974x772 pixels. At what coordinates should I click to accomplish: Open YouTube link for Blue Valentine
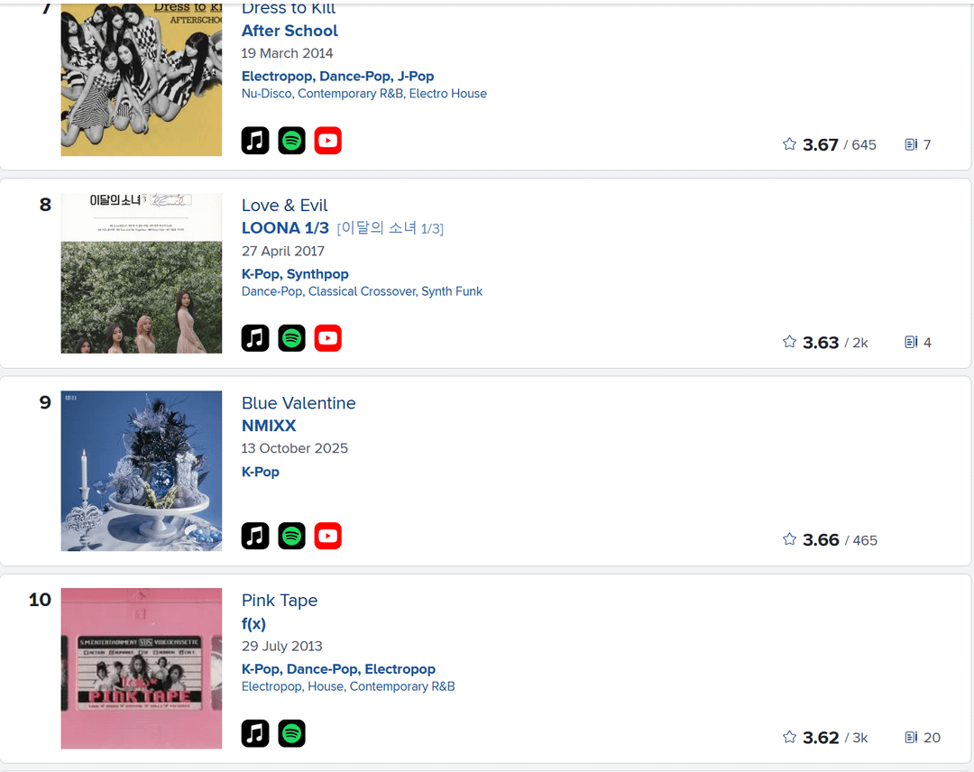click(328, 536)
